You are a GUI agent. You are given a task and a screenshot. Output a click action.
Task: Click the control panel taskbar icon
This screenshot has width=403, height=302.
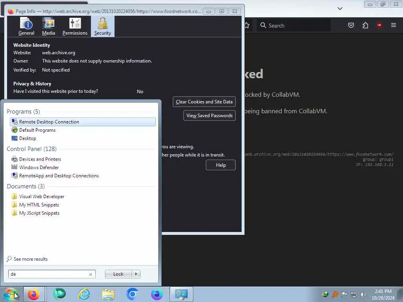click(x=181, y=294)
